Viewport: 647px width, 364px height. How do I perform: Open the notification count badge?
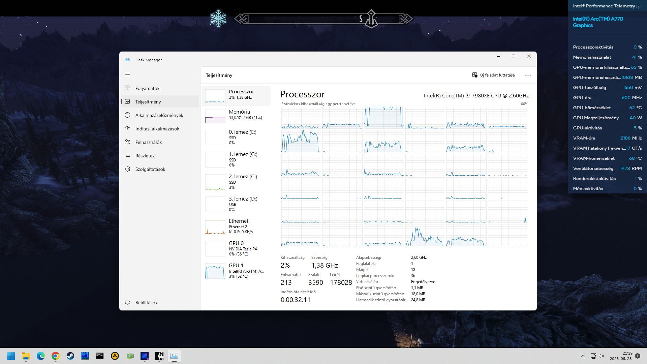pyautogui.click(x=637, y=356)
